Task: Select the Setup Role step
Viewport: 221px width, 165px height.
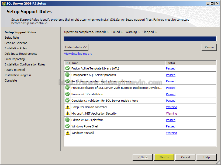Action: (x=12, y=38)
